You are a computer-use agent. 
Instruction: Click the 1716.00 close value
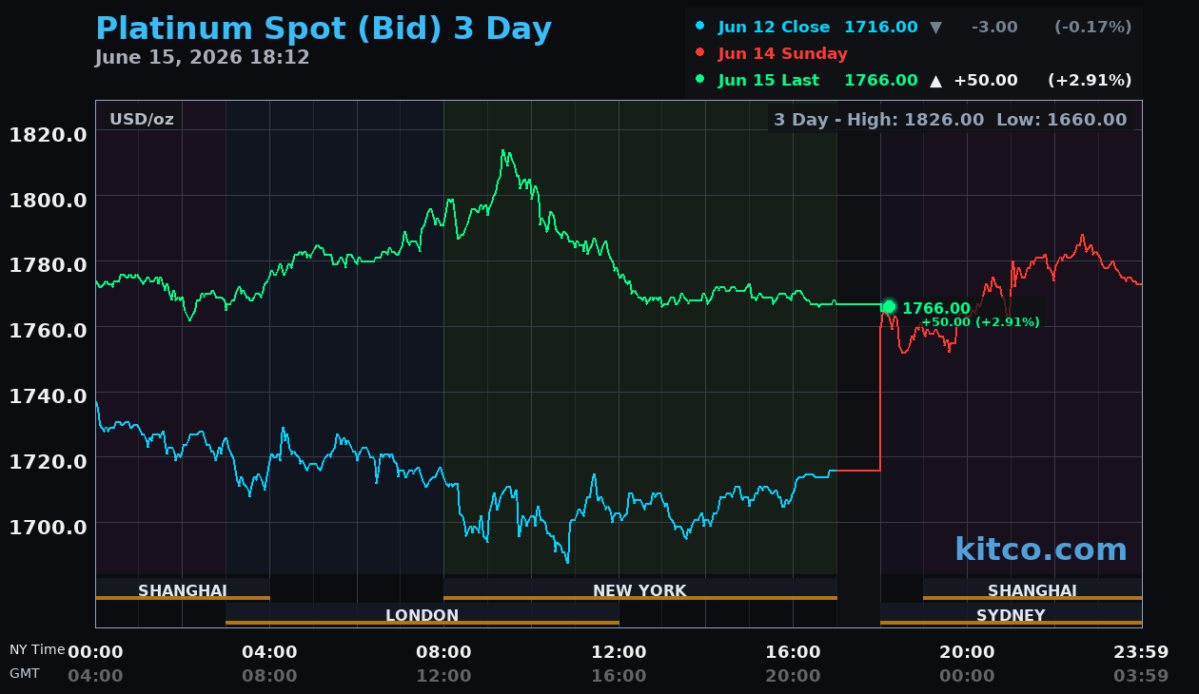(x=881, y=27)
